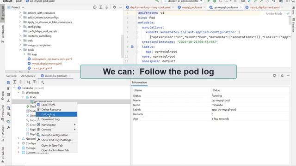This screenshot has height=166, width=296.
Task: Open the Context submenu
Action: [x=56, y=130]
